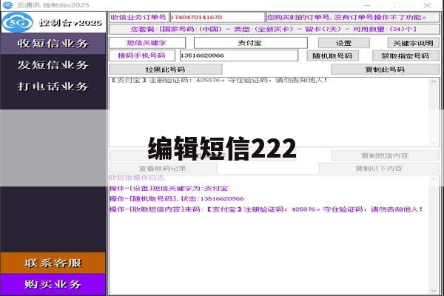The width and height of the screenshot is (444, 296).
Task: Open 关键字说明 help
Action: (413, 43)
